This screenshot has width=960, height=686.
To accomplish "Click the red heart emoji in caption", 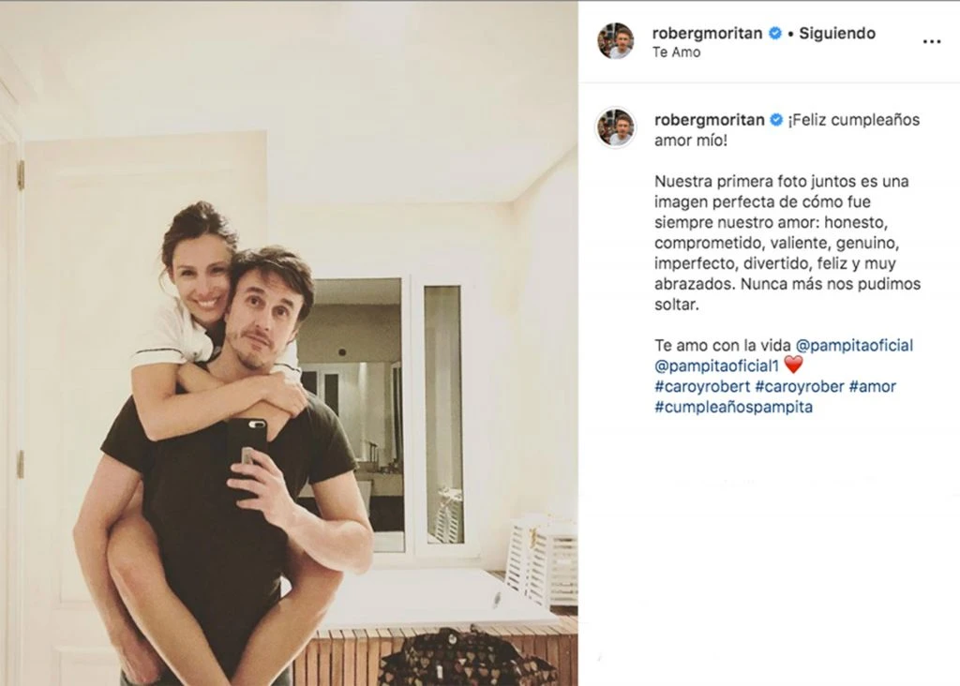I will 793,365.
